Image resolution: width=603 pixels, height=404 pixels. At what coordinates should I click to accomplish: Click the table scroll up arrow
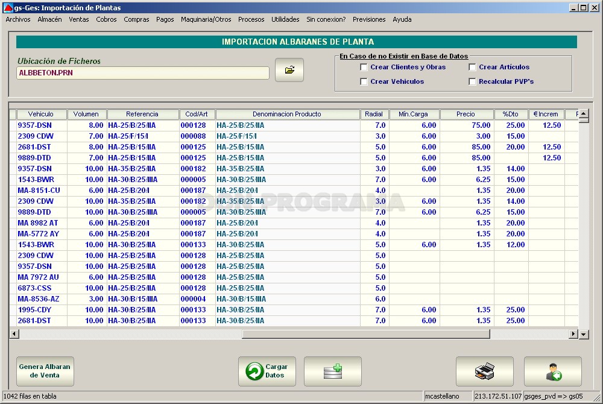(x=583, y=113)
